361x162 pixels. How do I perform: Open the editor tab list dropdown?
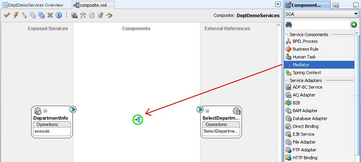point(278,4)
